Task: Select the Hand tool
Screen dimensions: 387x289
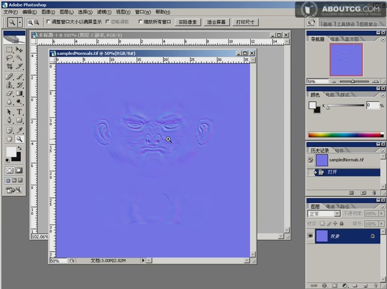Action: pyautogui.click(x=9, y=139)
